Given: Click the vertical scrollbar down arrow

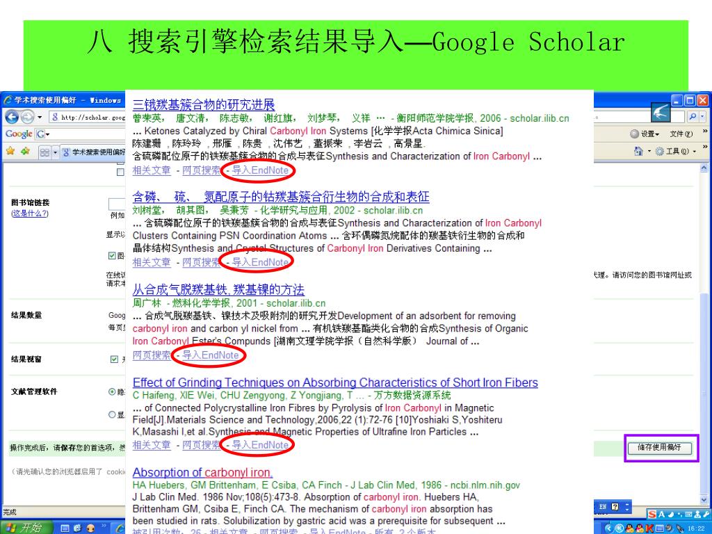Looking at the screenshot, I should click(x=704, y=499).
